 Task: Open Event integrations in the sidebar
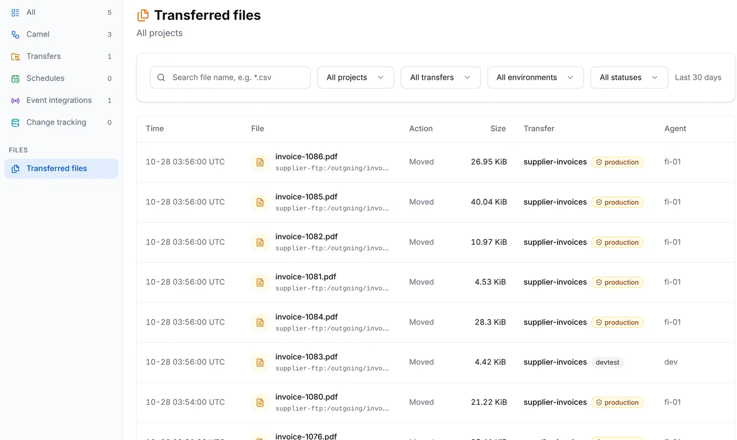[61, 100]
